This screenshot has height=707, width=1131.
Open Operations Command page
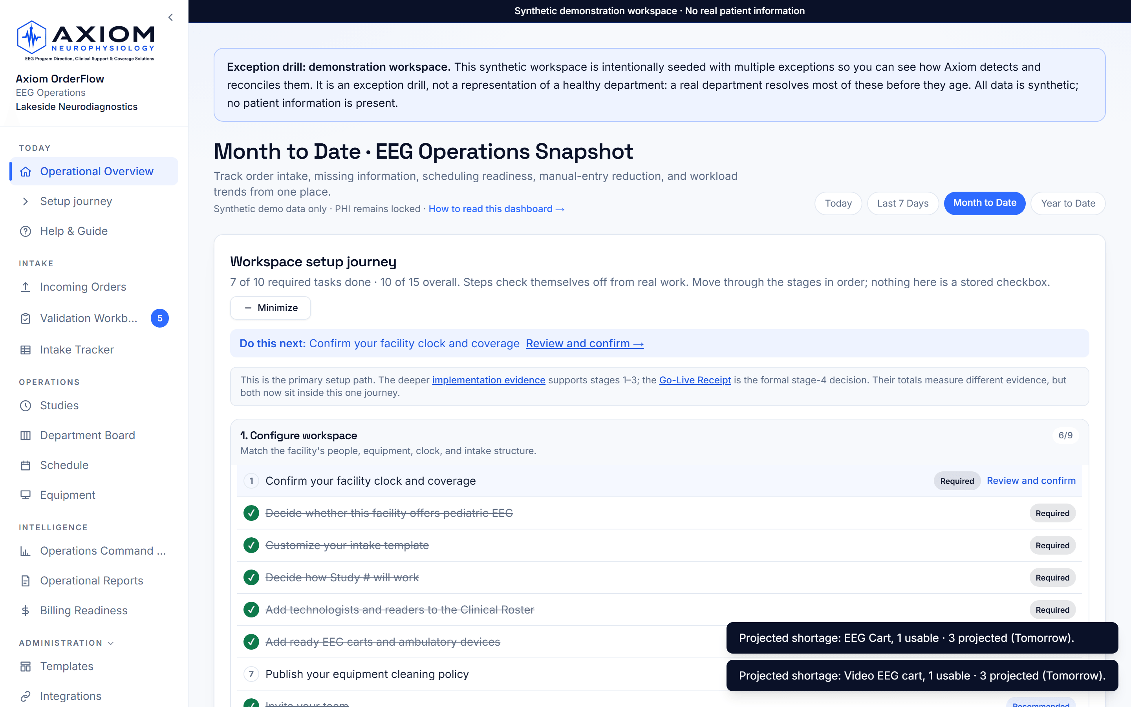(x=93, y=551)
